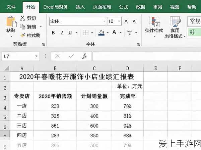
Task: Open the 页面布局 Page Layout tab
Action: click(102, 7)
